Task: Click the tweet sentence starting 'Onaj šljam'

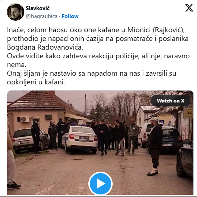Action: pyautogui.click(x=92, y=78)
